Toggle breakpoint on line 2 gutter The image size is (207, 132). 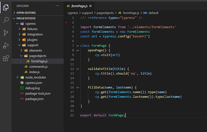pos(66,22)
